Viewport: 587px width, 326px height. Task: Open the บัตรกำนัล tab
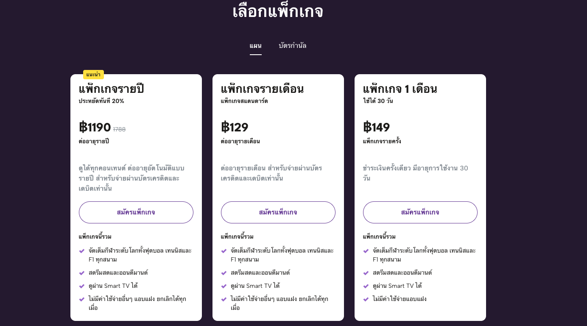coord(293,46)
